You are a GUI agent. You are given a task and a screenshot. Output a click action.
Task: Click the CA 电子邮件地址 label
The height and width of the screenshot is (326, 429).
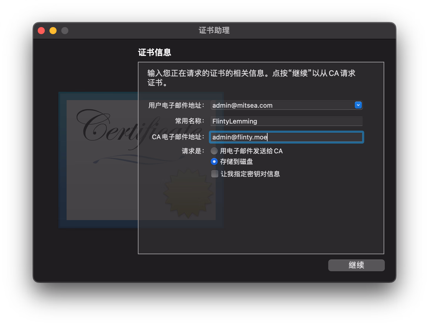[178, 137]
